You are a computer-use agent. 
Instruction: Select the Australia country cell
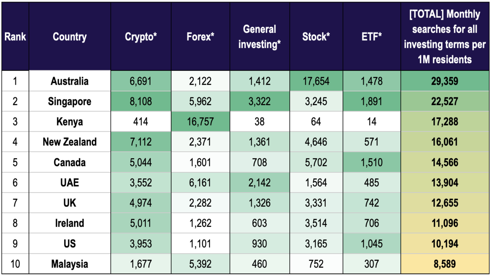(70, 81)
